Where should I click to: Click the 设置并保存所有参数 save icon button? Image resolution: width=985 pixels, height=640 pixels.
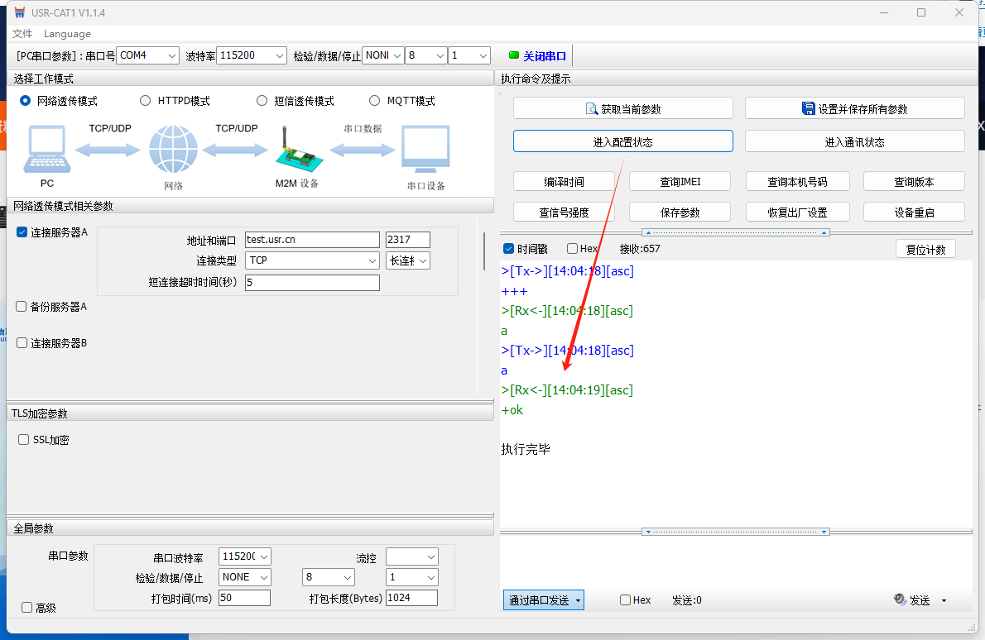tap(809, 109)
